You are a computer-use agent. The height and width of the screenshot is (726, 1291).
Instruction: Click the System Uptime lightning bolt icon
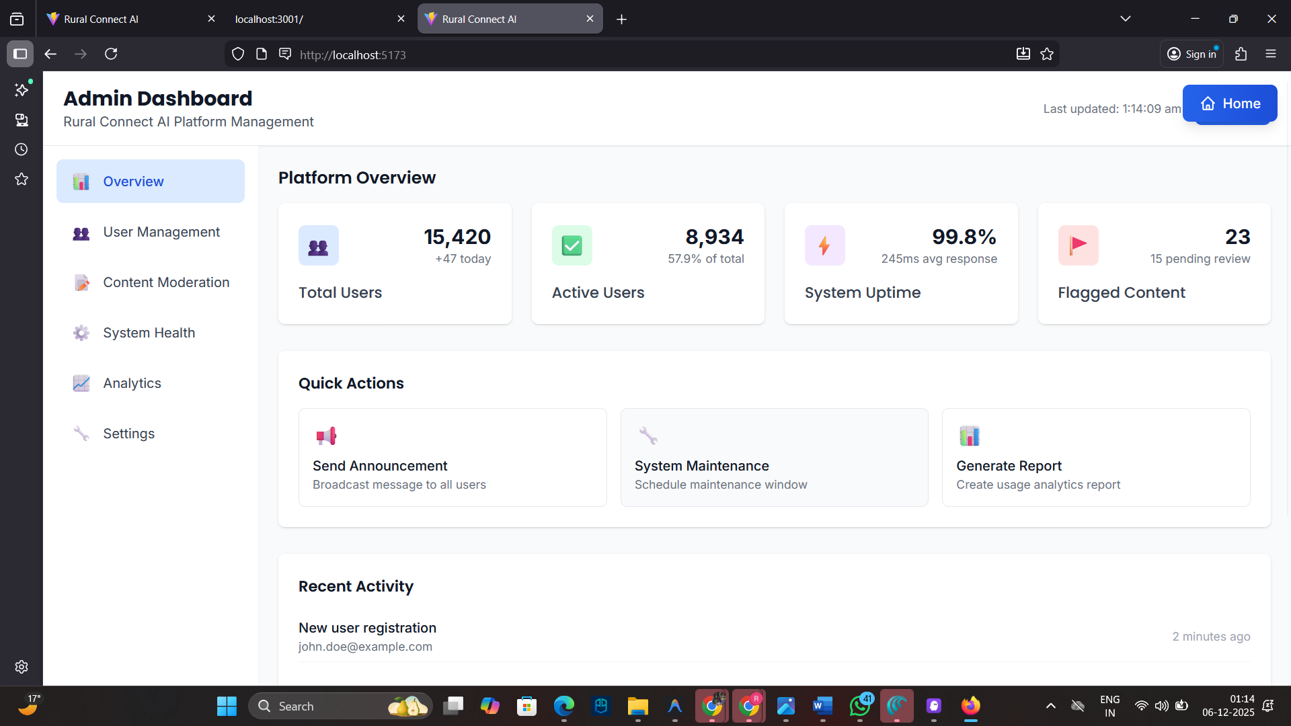(824, 246)
